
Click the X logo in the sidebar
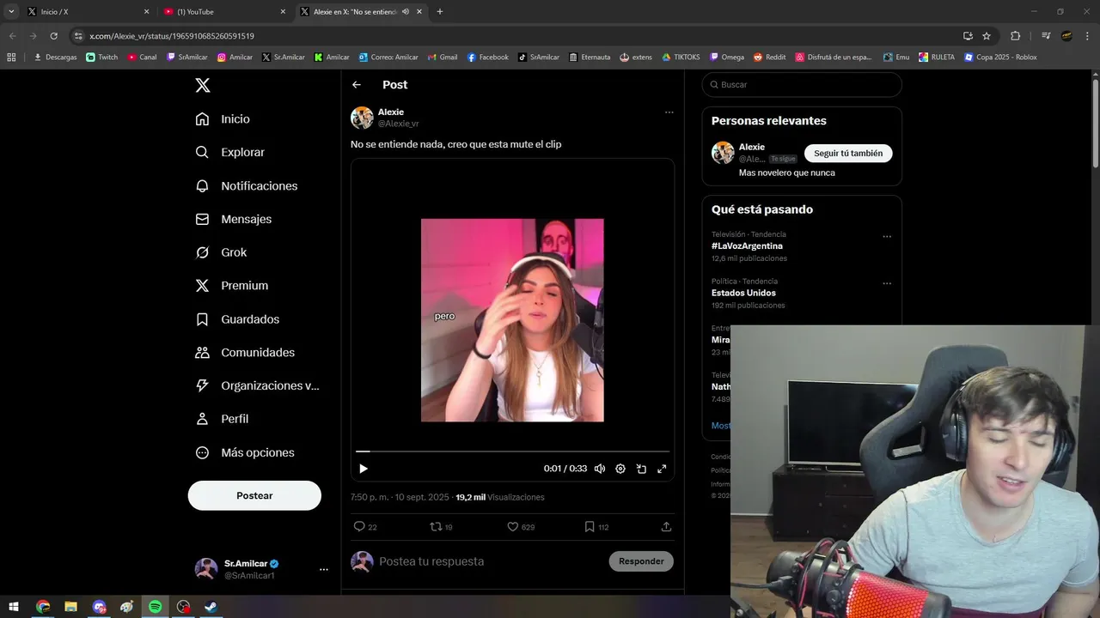tap(203, 85)
